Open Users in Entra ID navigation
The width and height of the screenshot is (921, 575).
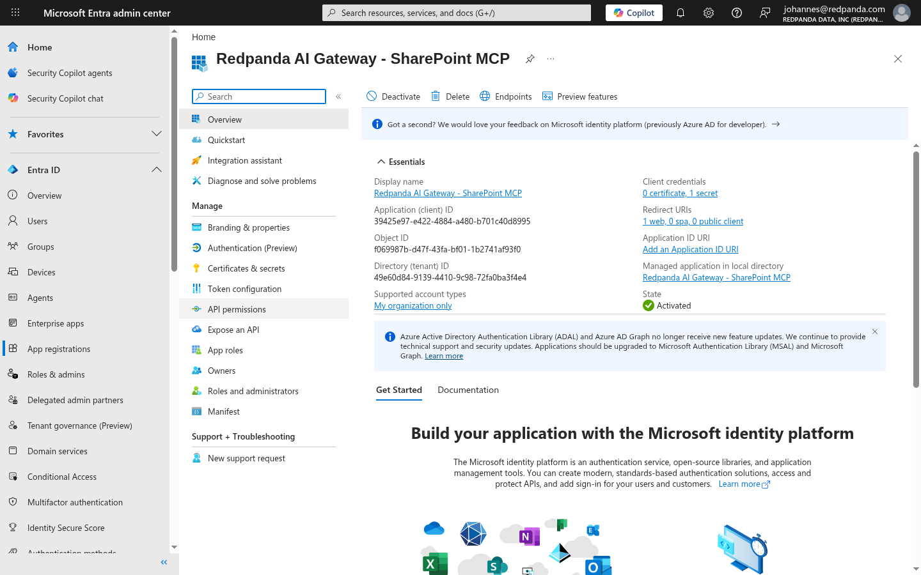click(x=84, y=221)
